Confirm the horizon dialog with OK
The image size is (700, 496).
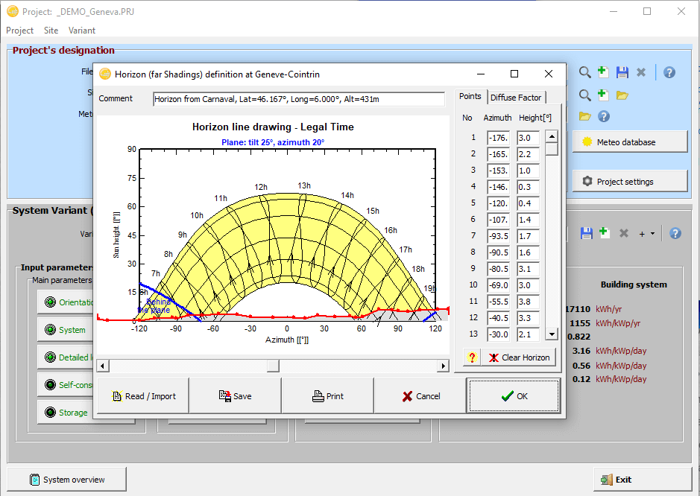[x=514, y=396]
